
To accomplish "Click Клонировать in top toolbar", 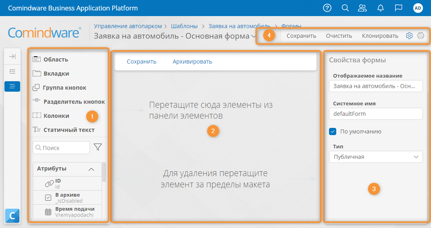I will click(x=380, y=36).
